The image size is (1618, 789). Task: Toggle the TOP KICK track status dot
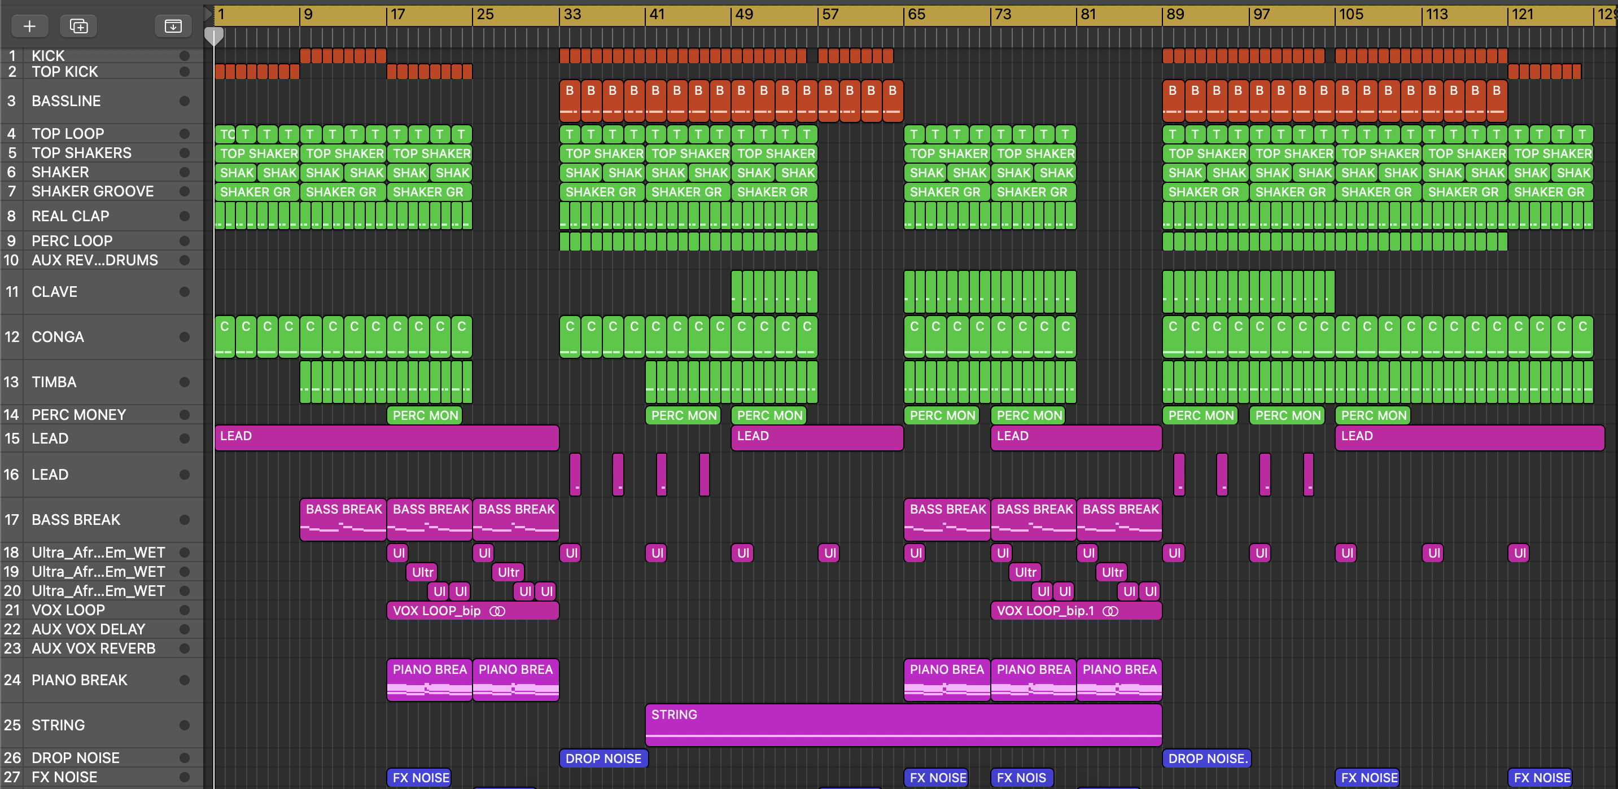184,72
